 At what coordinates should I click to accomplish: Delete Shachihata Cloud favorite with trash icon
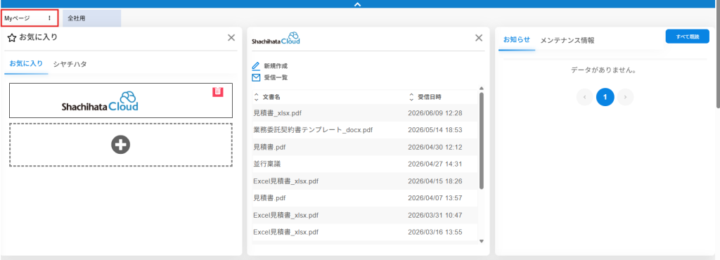tap(218, 91)
